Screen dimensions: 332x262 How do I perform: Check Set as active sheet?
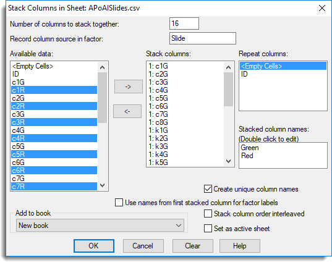coord(208,229)
